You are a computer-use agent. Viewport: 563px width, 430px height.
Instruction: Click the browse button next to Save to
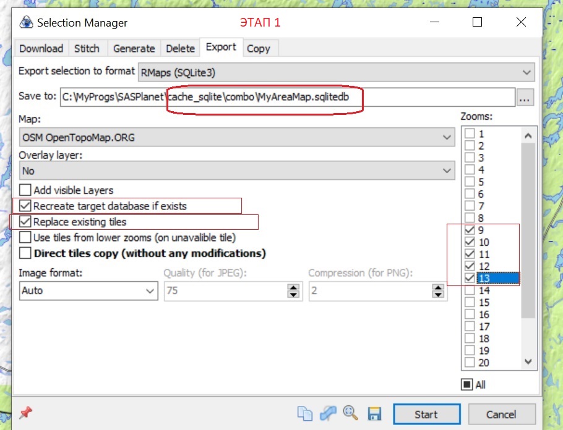(525, 97)
